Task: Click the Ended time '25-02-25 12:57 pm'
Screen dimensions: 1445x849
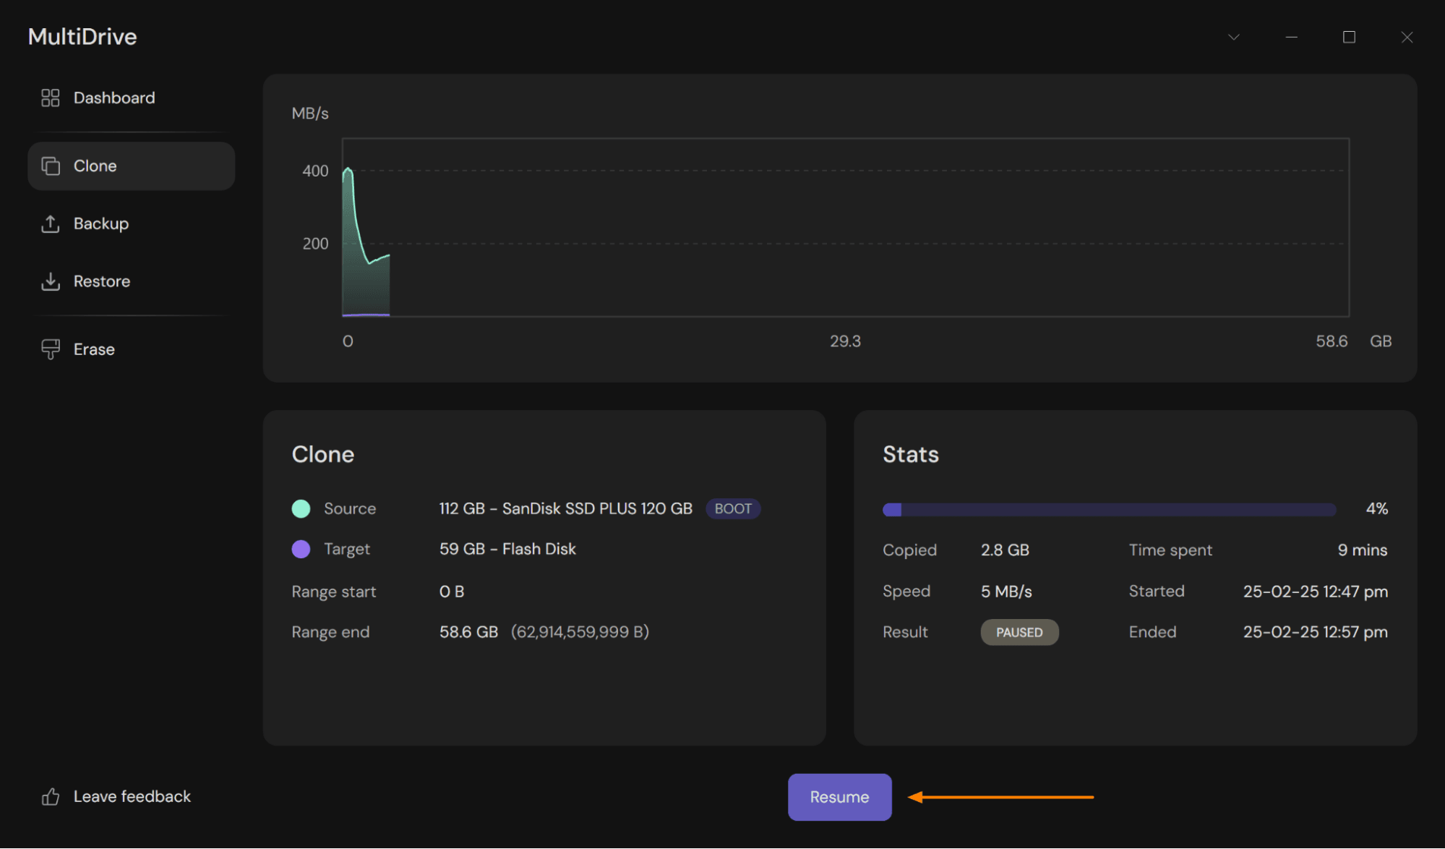Action: click(x=1315, y=632)
